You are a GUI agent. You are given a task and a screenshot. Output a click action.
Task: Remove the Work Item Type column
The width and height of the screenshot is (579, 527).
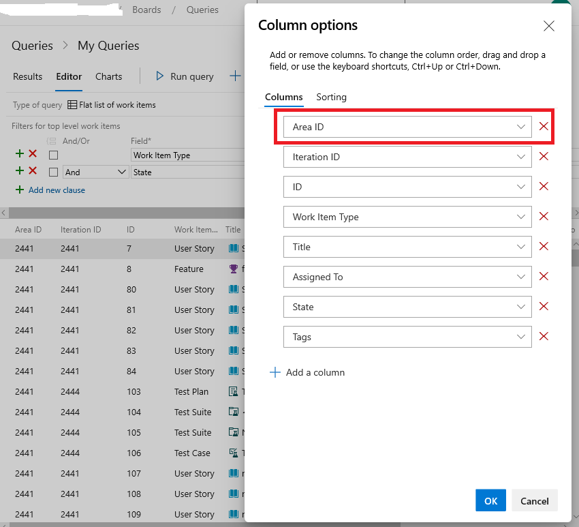[544, 216]
